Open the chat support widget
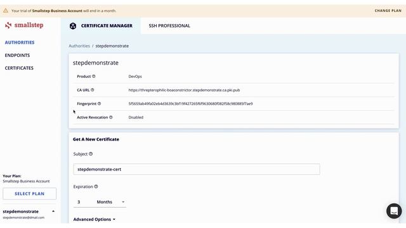This screenshot has height=228, width=406. [x=394, y=211]
